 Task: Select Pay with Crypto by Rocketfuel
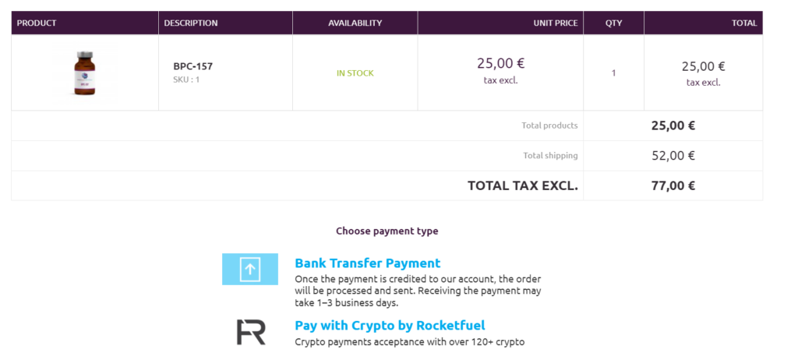[390, 326]
